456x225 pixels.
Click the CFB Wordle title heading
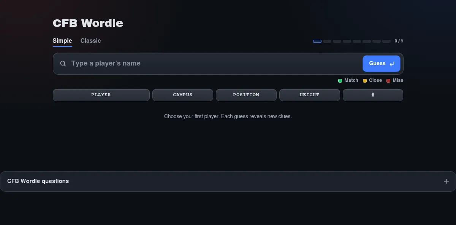(x=88, y=23)
